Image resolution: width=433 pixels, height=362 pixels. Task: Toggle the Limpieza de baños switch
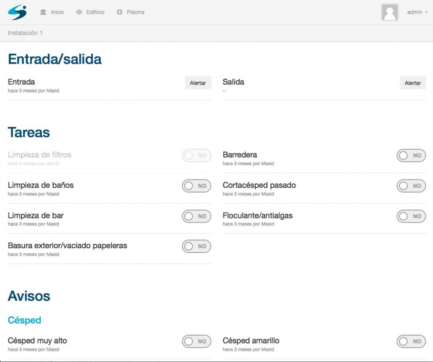196,186
